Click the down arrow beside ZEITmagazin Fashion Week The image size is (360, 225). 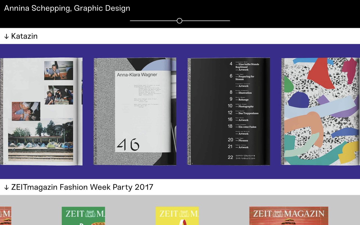[x=6, y=187]
